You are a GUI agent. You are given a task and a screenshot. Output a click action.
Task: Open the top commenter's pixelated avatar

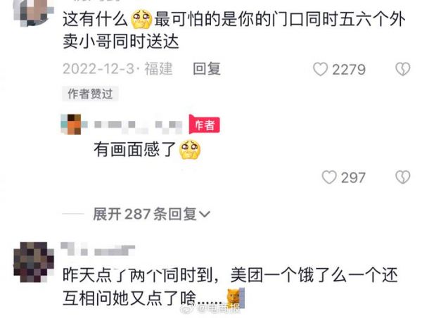[x=33, y=13]
